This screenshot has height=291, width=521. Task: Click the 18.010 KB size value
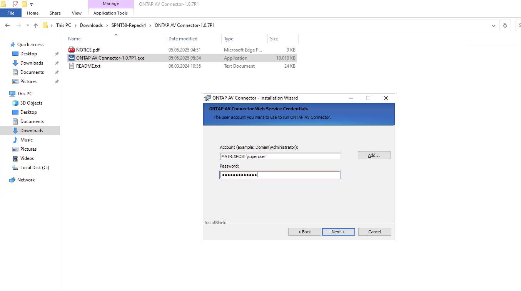286,58
